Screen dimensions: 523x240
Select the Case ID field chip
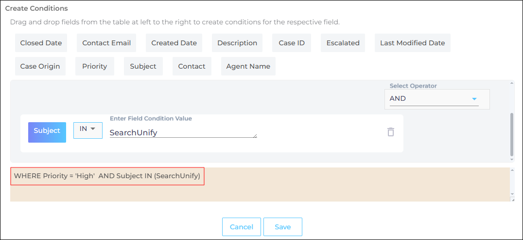click(x=292, y=43)
